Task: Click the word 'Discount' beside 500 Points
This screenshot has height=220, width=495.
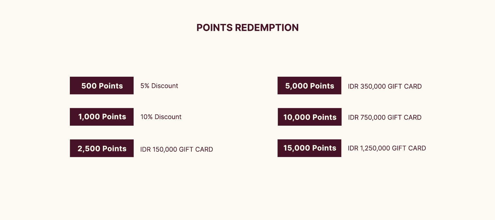Action: click(165, 86)
